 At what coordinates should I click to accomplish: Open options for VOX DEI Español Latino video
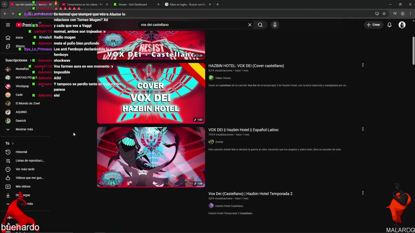coord(363,129)
